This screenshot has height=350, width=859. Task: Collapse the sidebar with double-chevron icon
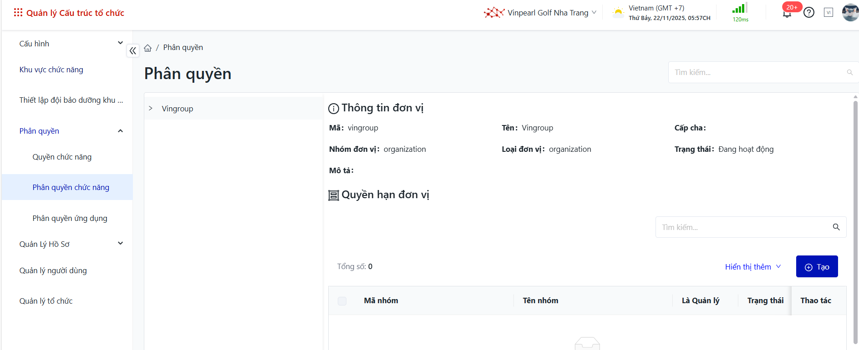pos(132,51)
